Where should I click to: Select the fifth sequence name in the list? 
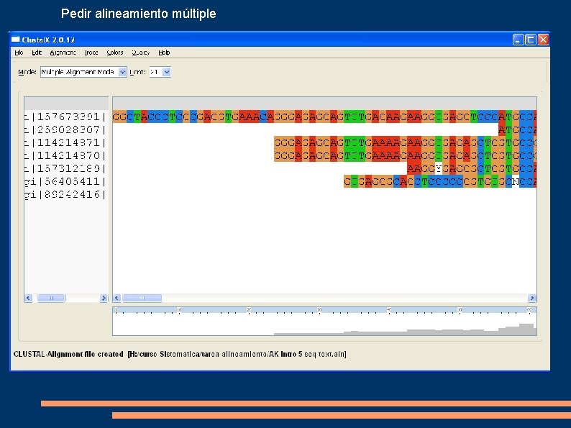65,168
